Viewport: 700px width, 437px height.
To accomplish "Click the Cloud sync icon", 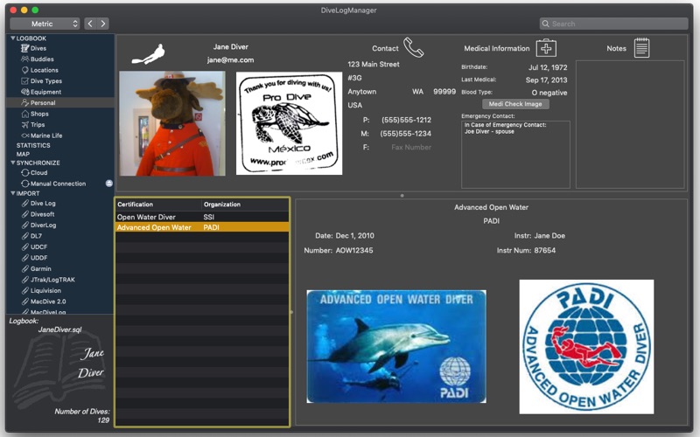I will tap(25, 173).
